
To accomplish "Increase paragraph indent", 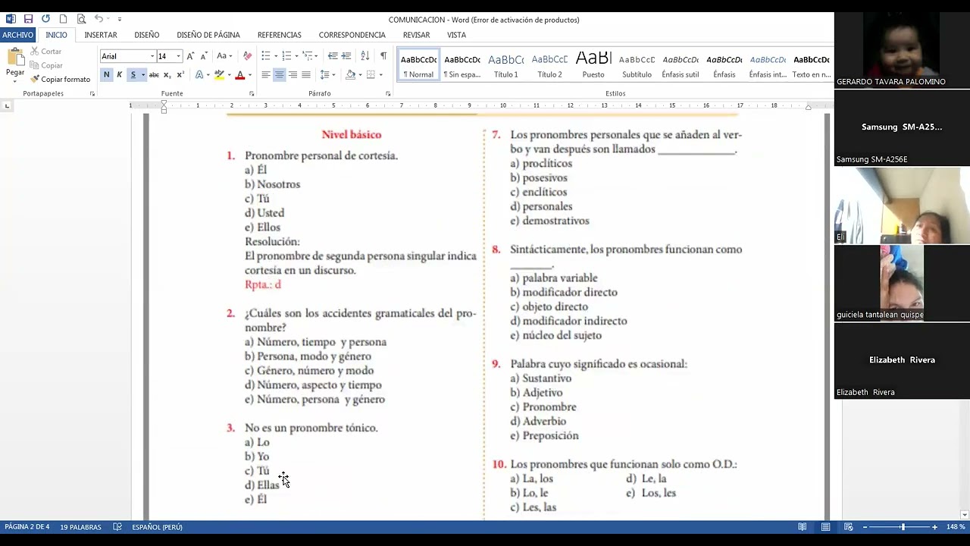I will (346, 56).
